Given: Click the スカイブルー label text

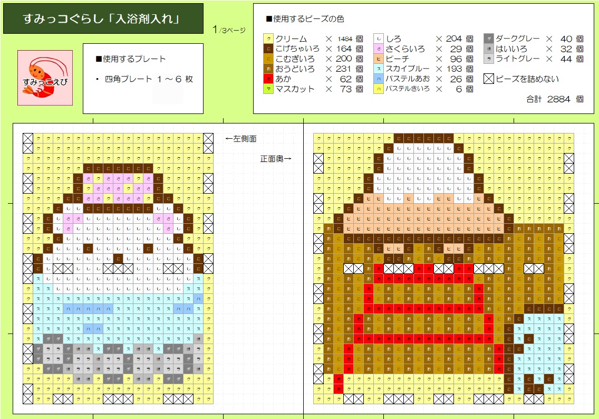Looking at the screenshot, I should point(408,69).
